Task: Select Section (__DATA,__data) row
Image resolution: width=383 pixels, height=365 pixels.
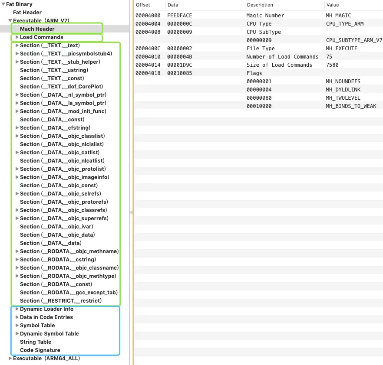Action: 51,243
